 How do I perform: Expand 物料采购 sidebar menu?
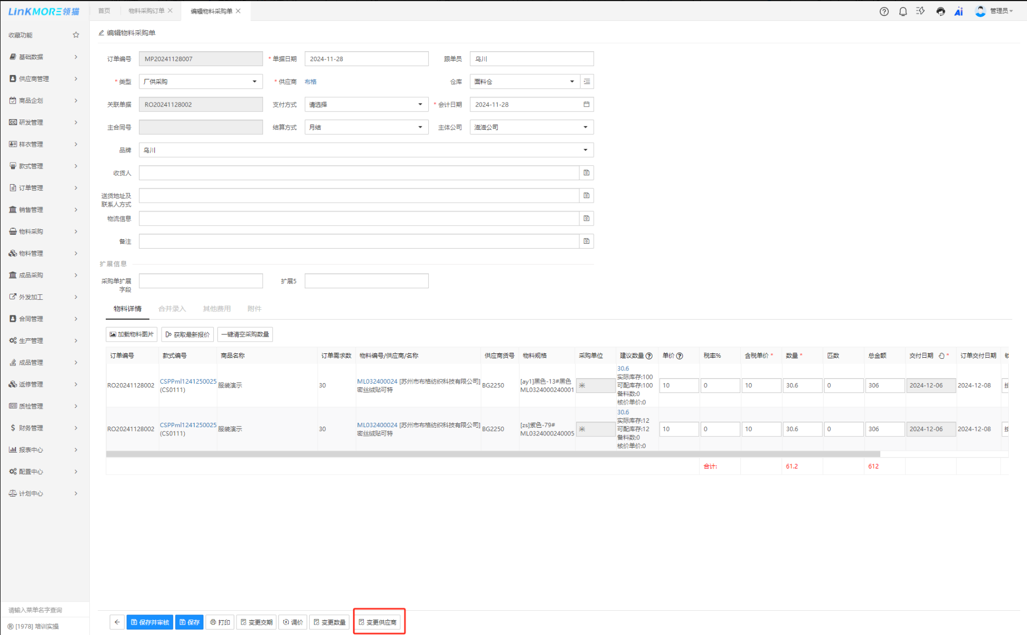coord(44,232)
